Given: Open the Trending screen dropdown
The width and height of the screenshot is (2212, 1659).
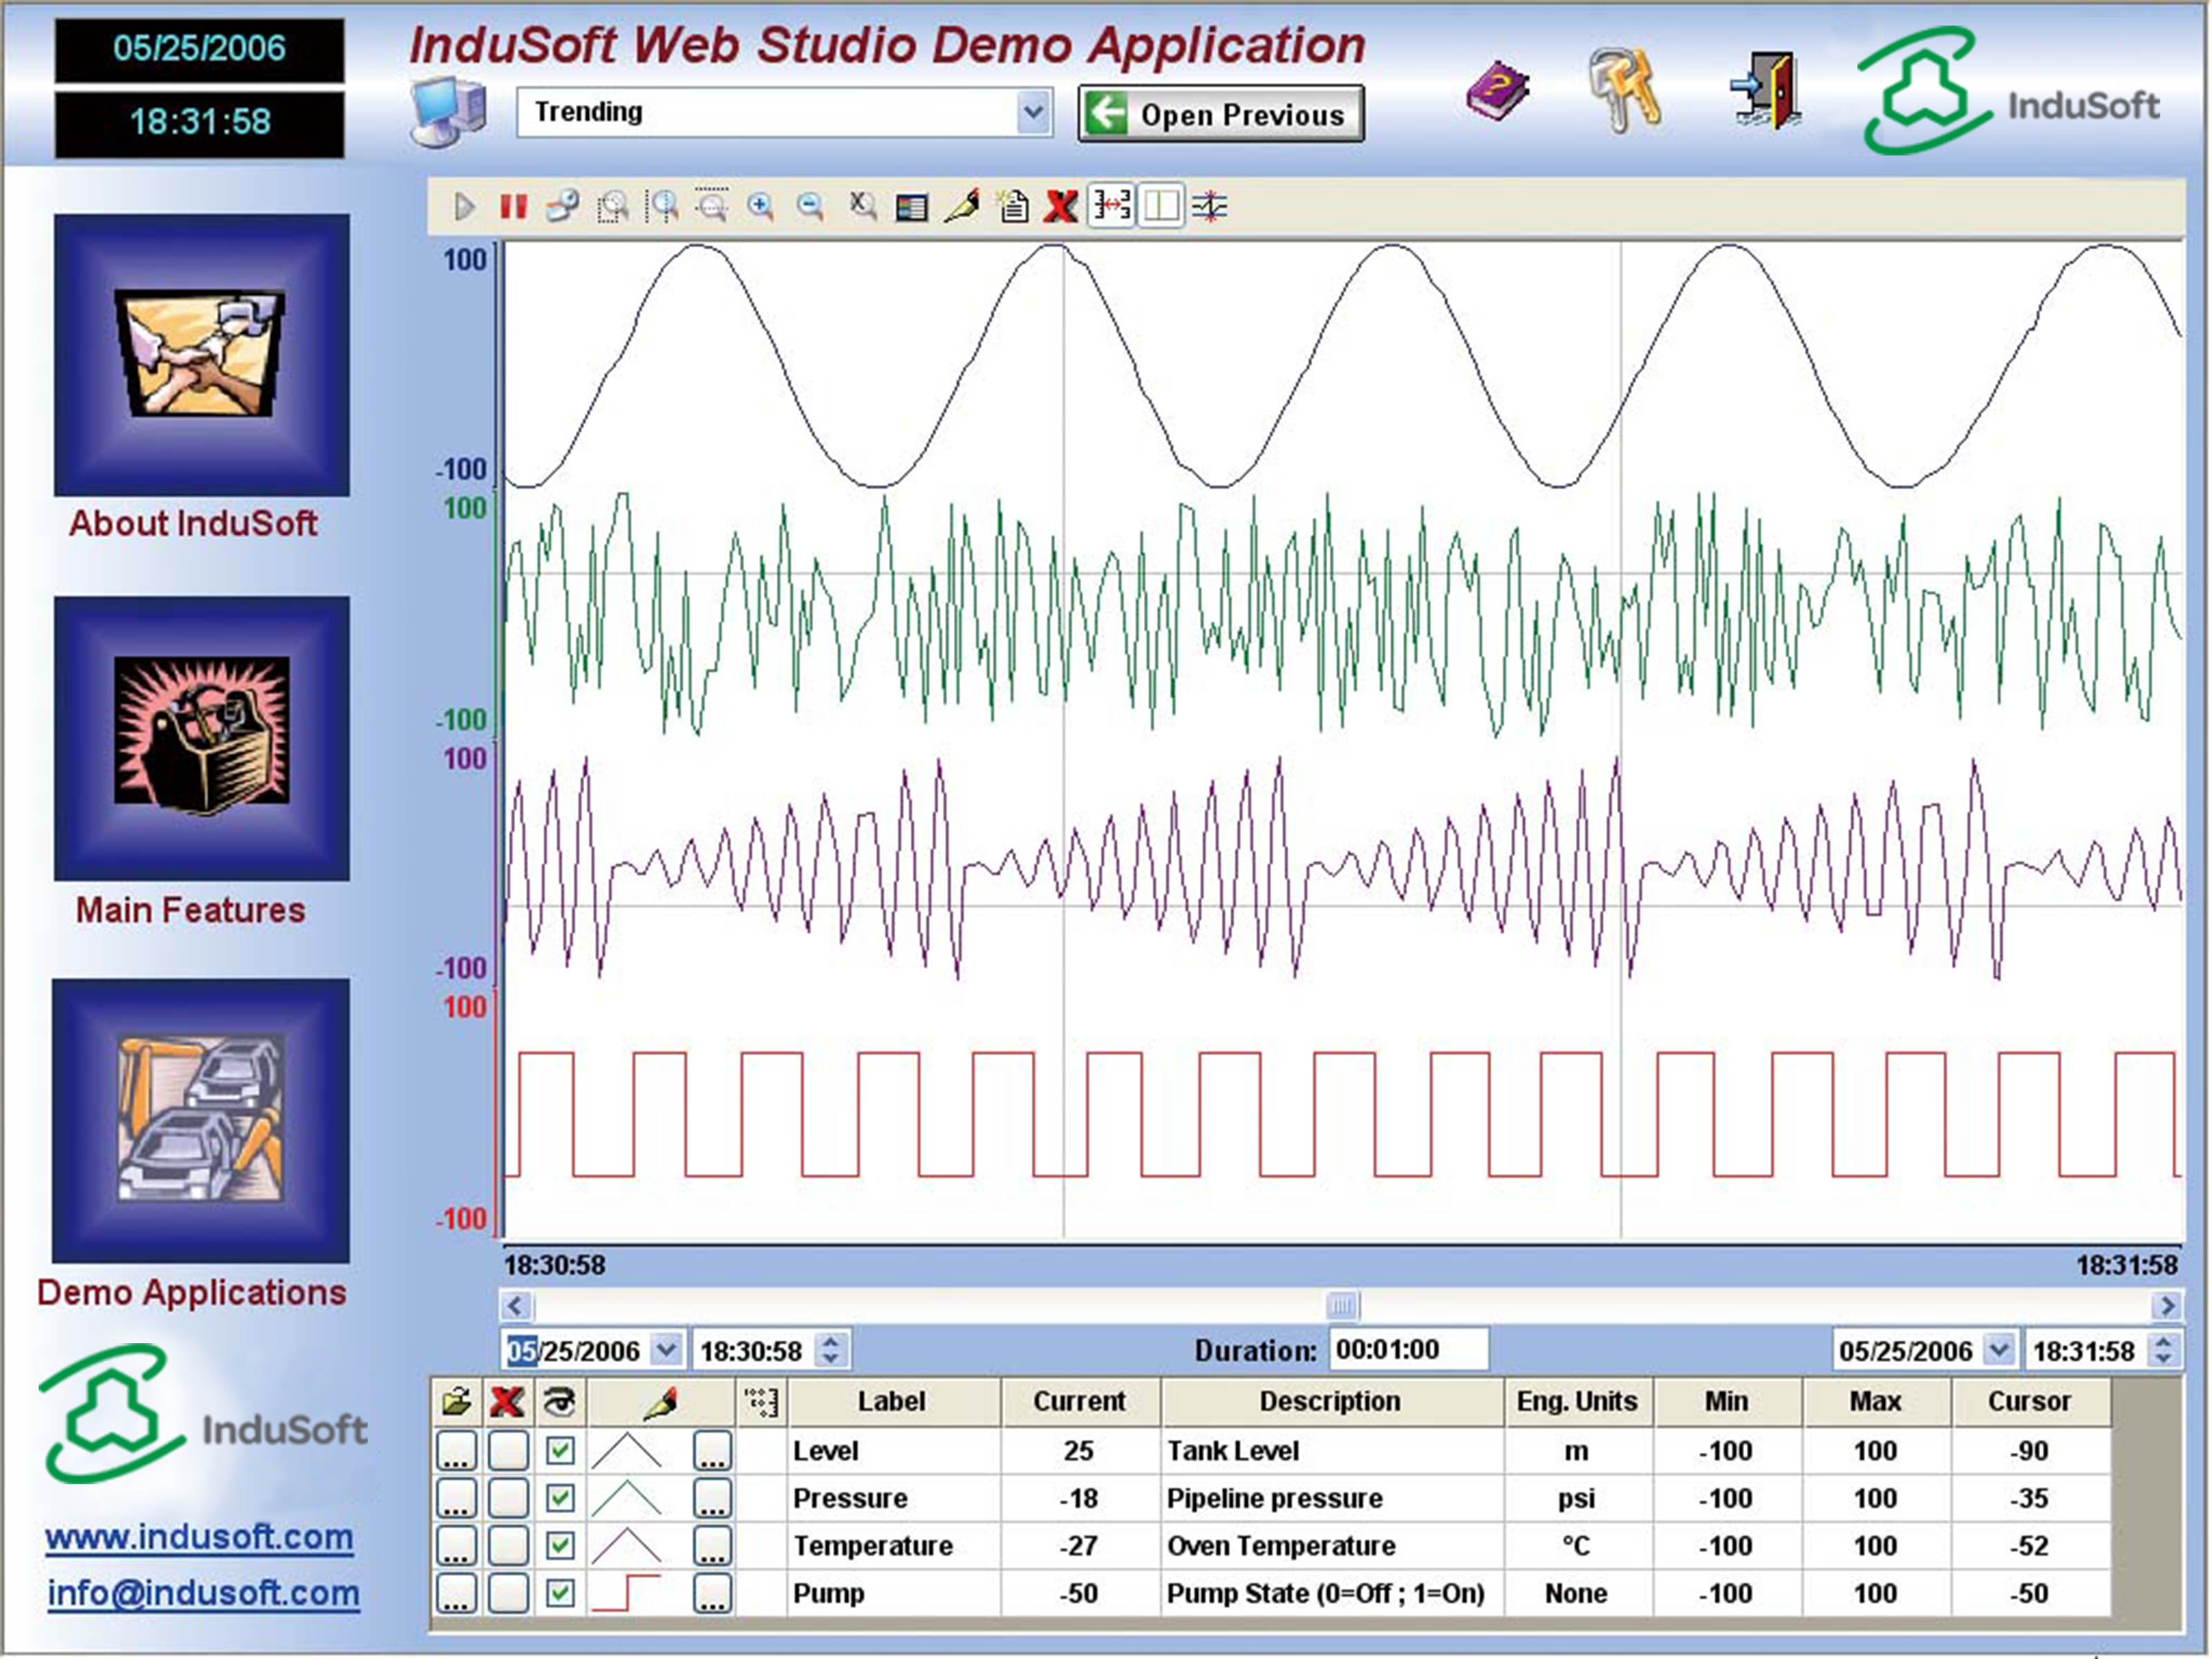Looking at the screenshot, I should point(1034,111).
